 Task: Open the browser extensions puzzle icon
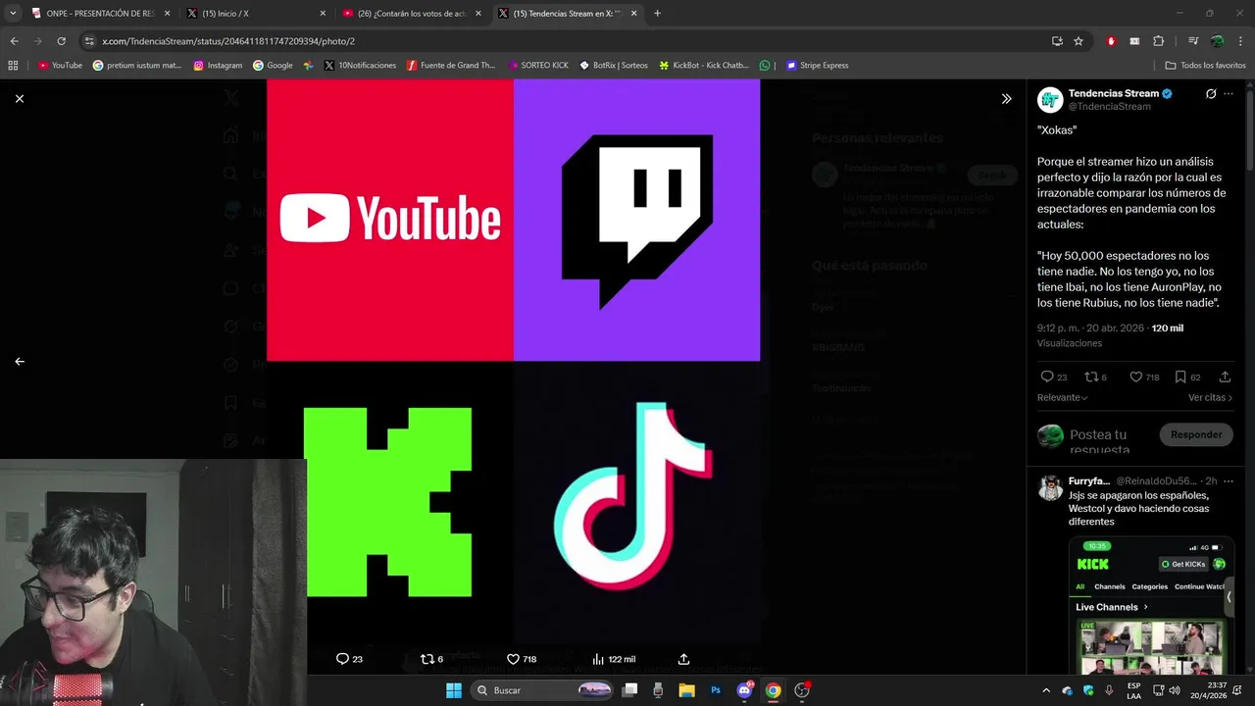pyautogui.click(x=1158, y=41)
